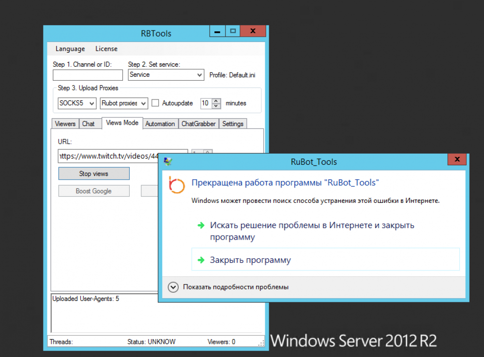Enable the Autoupdate checkbox

pos(155,103)
